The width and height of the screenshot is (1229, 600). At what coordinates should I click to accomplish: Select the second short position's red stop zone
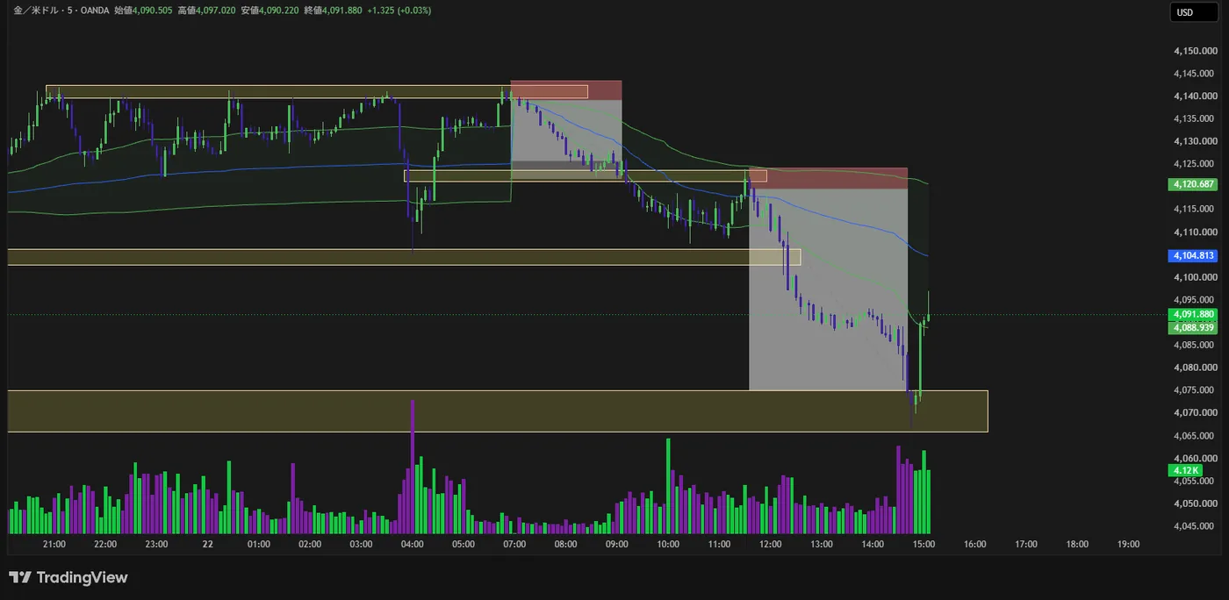[828, 179]
